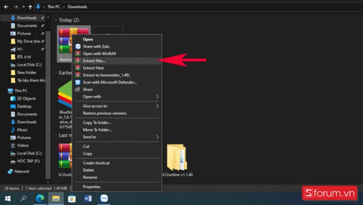
Task: Open Network in the navigation pane
Action: pyautogui.click(x=22, y=171)
